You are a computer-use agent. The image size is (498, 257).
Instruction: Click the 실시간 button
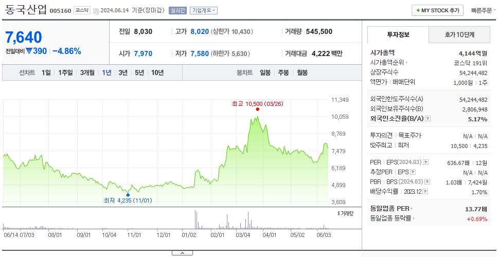coord(178,10)
